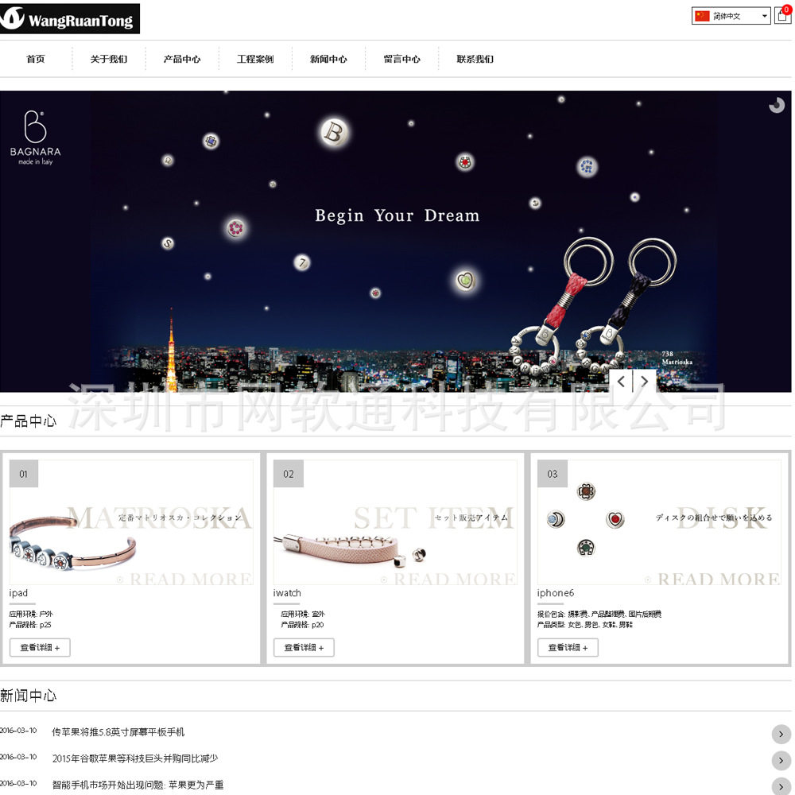Click the China flag icon
795x795 pixels.
coord(702,16)
